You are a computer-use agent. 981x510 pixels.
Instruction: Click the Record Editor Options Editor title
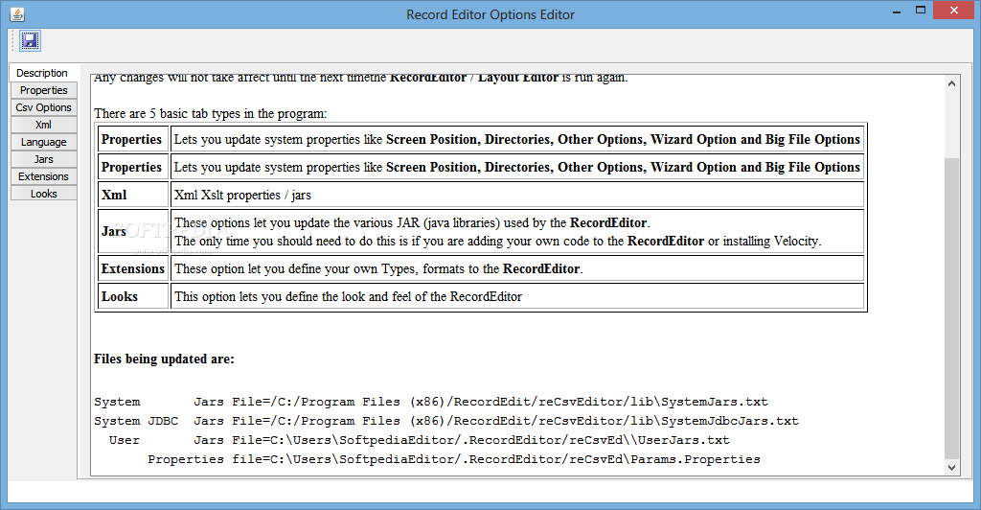490,14
